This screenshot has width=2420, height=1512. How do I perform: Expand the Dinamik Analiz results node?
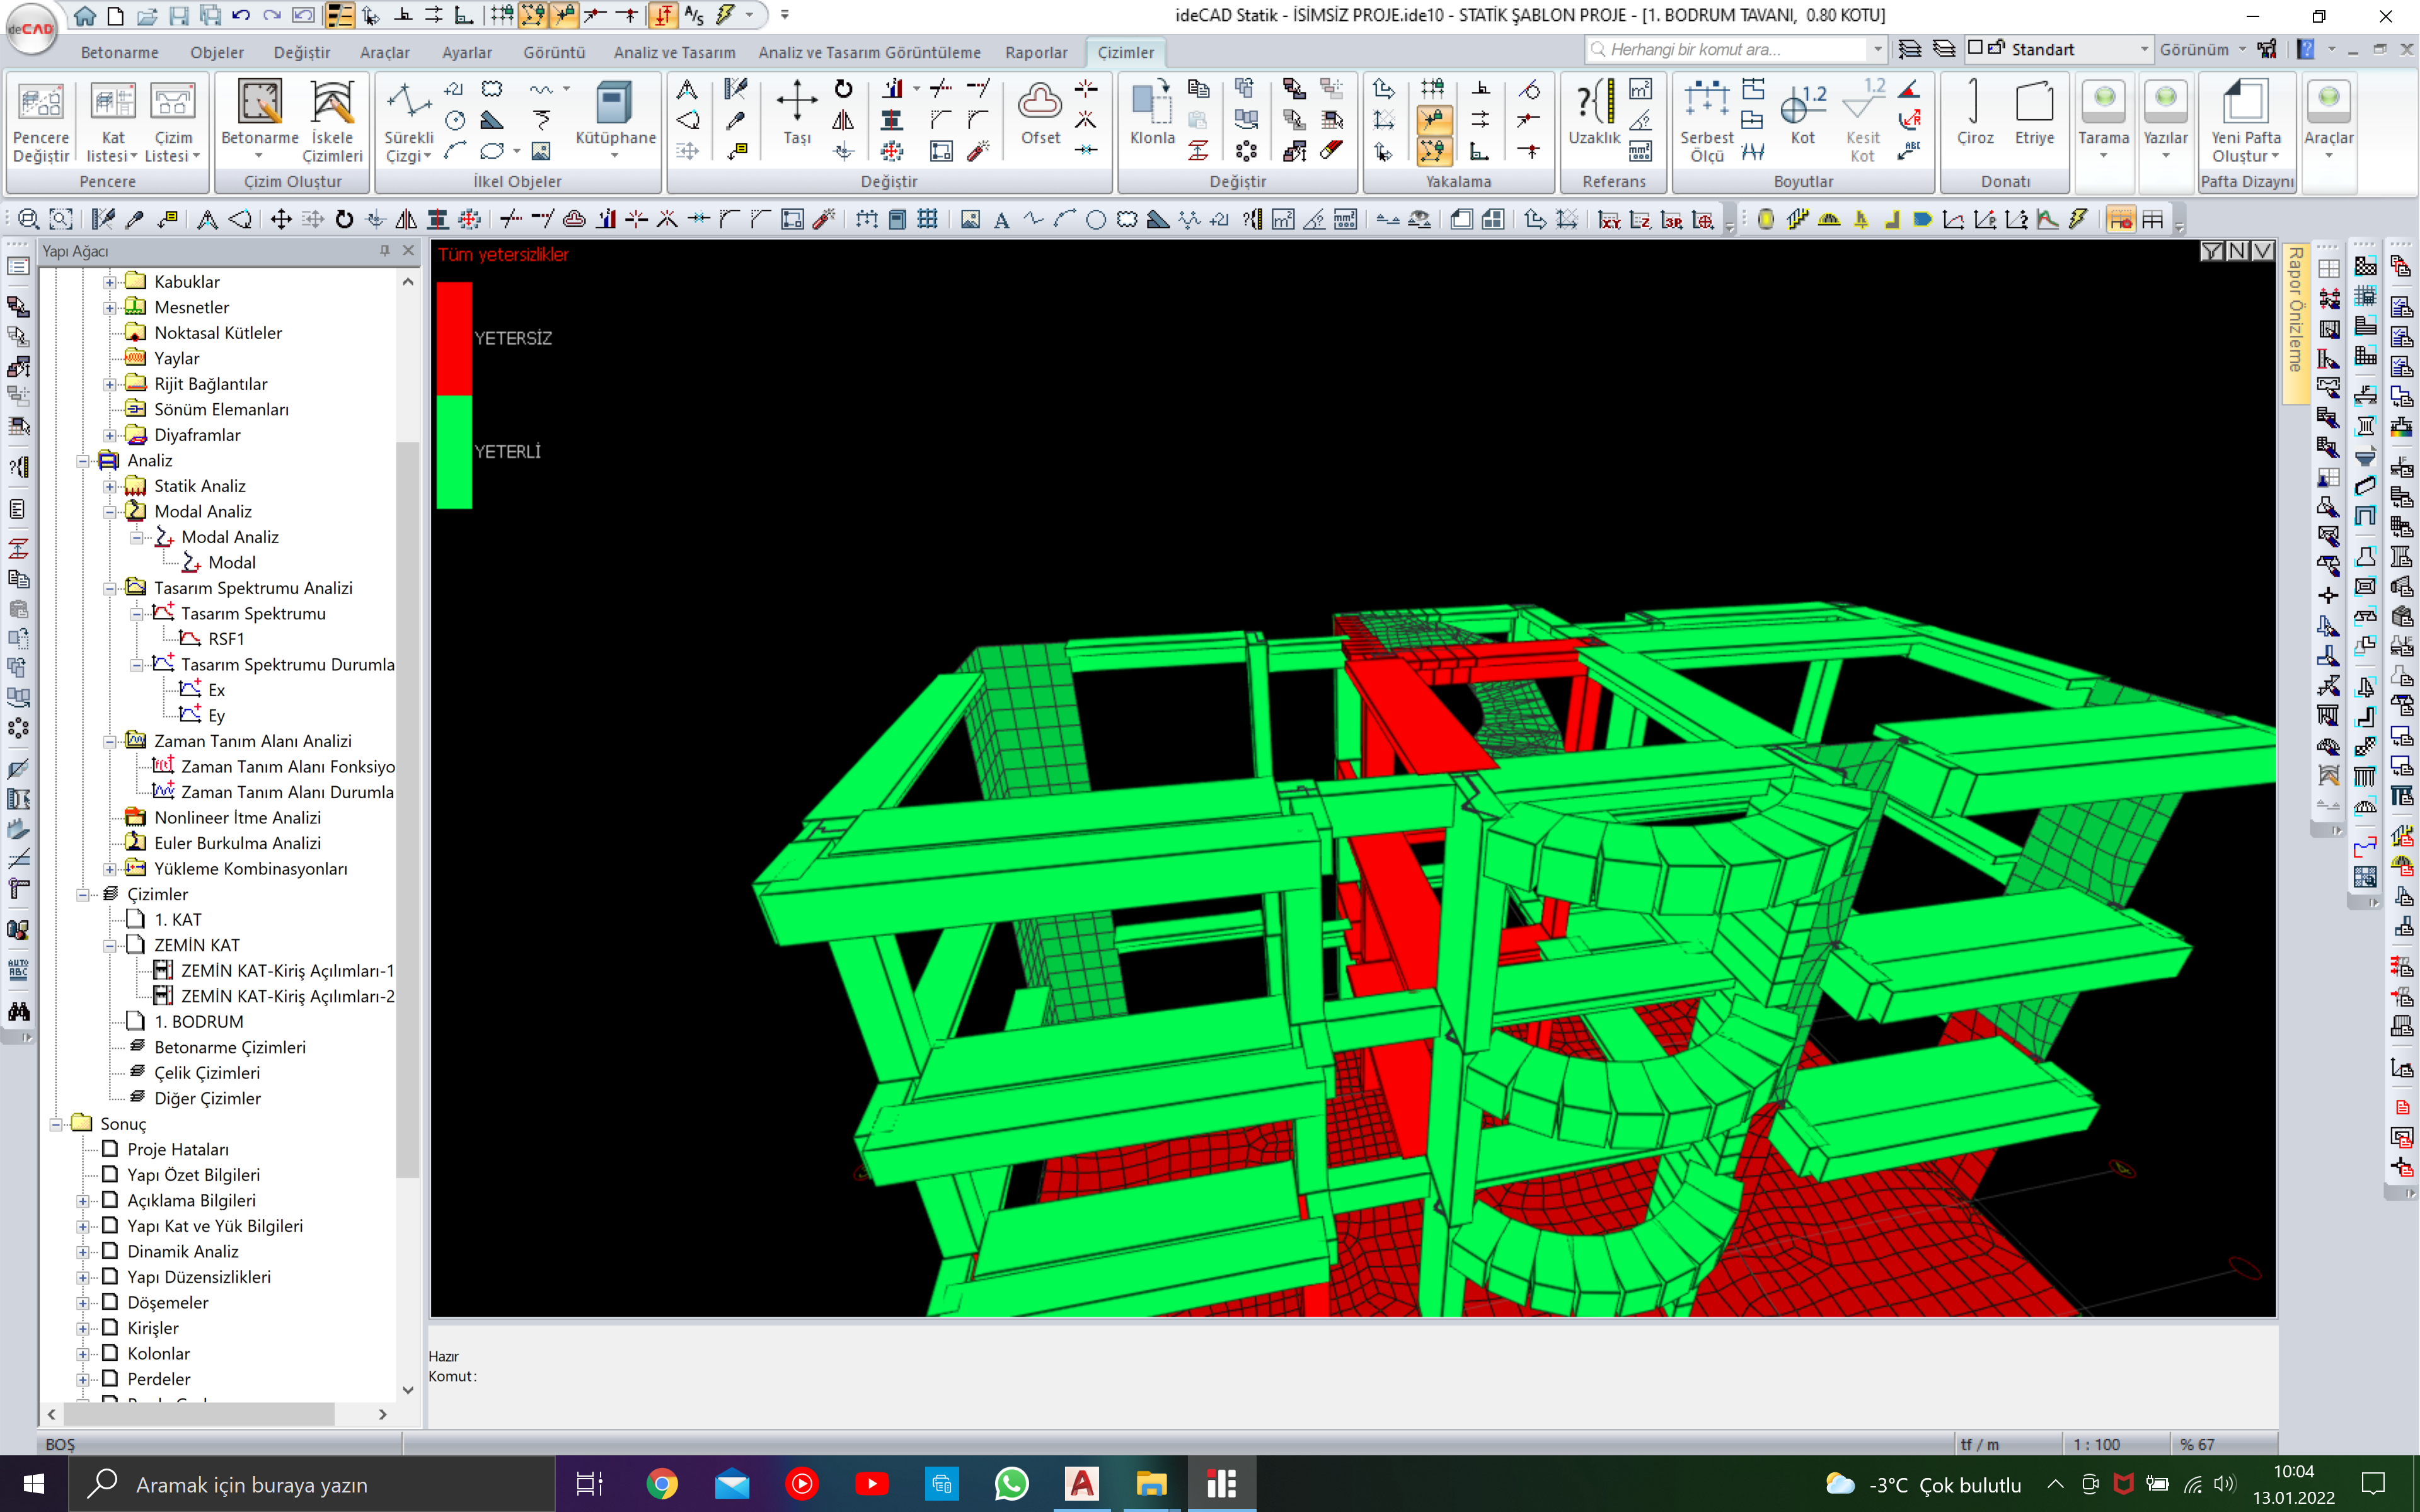[83, 1251]
